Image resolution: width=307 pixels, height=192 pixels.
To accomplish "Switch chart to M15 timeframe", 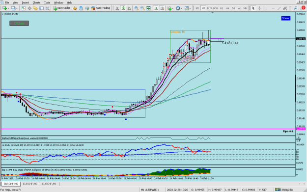I will coord(209,8).
